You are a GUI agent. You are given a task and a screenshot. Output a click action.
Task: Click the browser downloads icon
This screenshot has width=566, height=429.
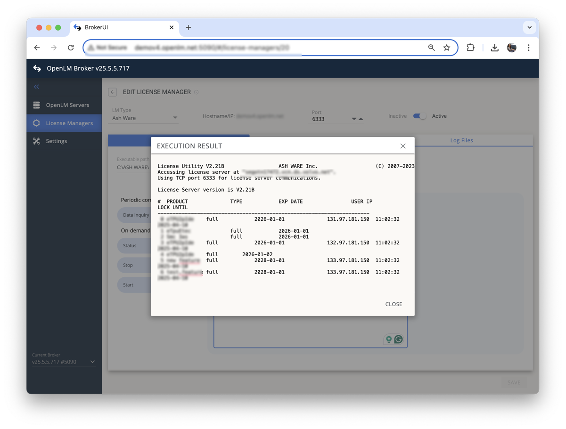coord(494,48)
